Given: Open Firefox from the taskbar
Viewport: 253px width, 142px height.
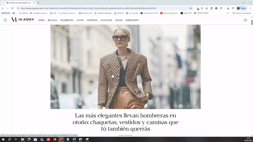Looking at the screenshot, I should (55, 139).
